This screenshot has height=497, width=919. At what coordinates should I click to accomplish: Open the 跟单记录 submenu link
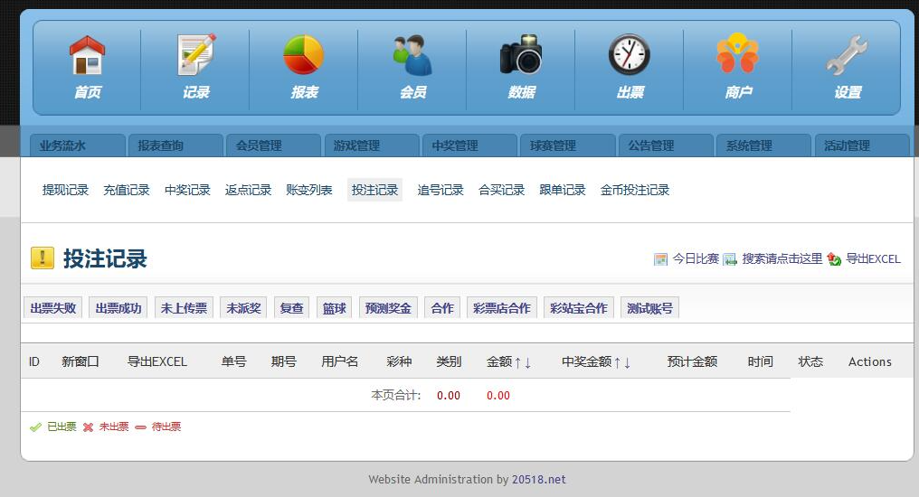tap(563, 190)
